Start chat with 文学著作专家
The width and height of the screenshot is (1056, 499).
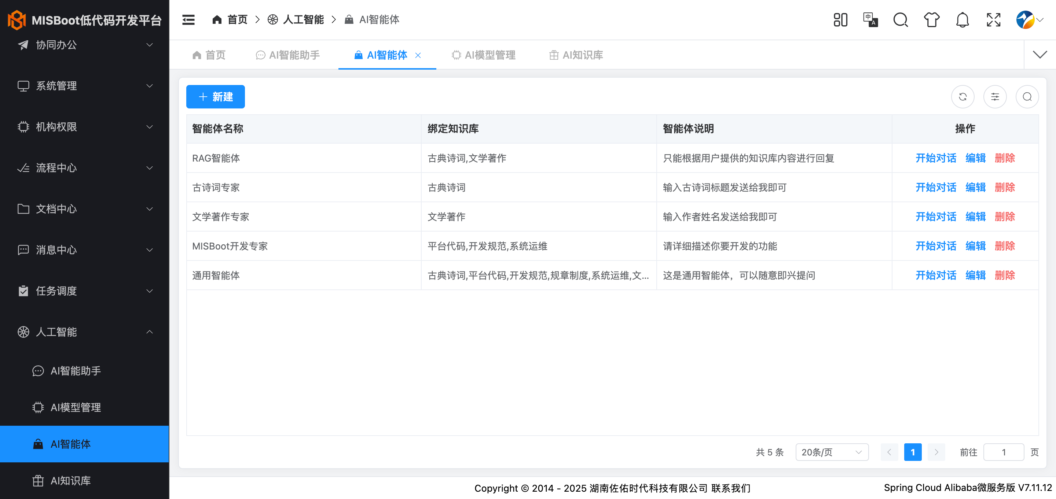[936, 217]
